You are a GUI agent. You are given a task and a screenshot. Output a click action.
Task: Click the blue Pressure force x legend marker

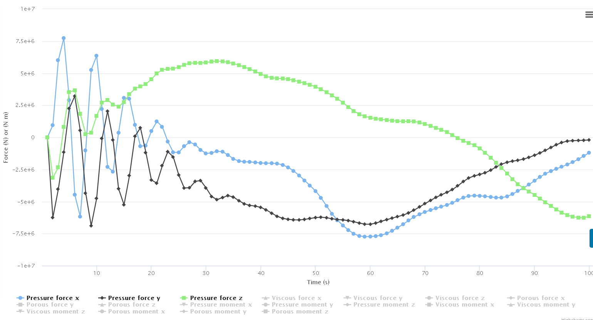point(21,298)
